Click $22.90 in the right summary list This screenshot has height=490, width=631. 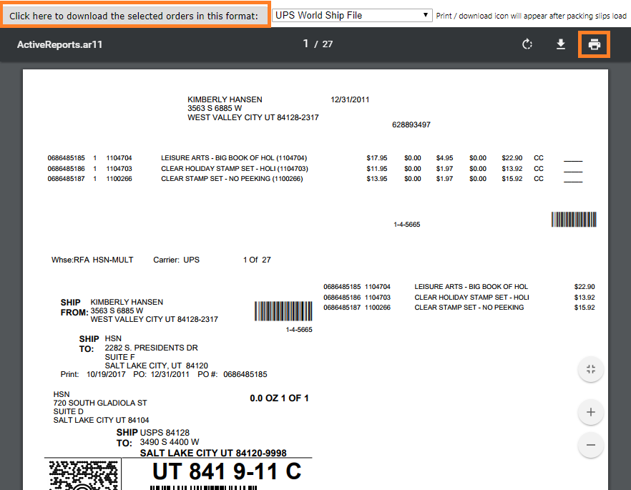(x=584, y=286)
